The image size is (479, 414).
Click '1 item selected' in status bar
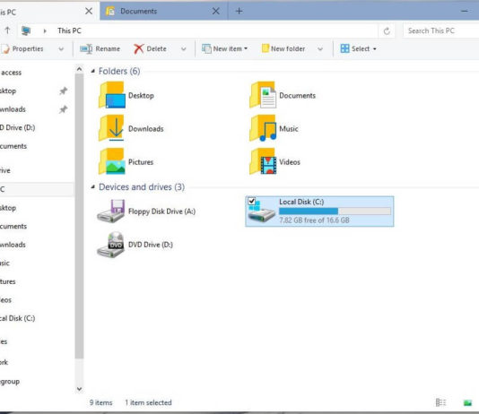pos(148,402)
